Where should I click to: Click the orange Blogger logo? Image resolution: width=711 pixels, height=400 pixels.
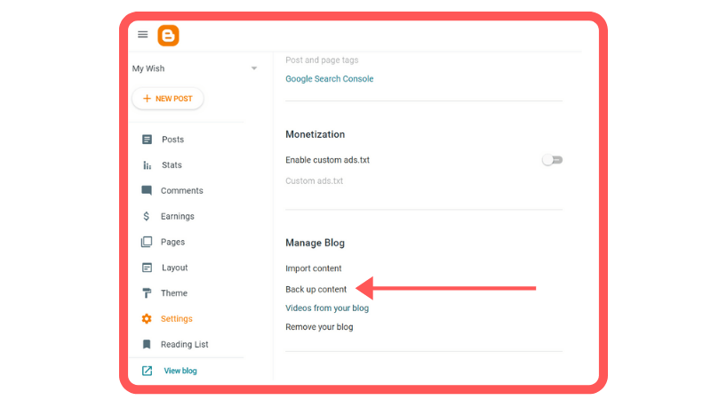[x=168, y=36]
